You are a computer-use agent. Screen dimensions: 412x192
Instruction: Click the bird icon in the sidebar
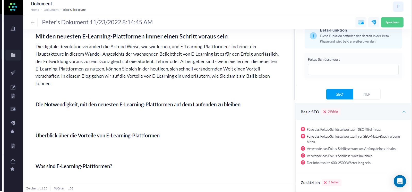pyautogui.click(x=13, y=123)
